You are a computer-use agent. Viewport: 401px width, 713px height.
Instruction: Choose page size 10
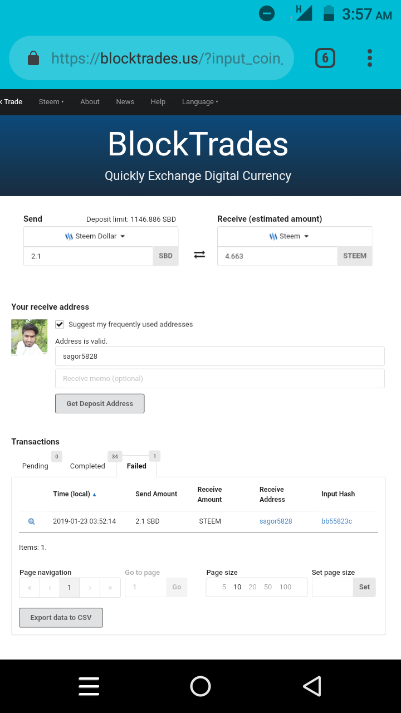point(237,587)
